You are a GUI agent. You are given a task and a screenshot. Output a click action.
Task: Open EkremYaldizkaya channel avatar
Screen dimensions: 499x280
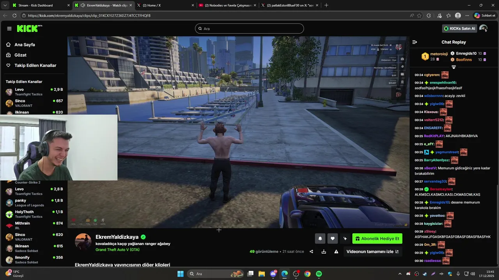click(83, 242)
